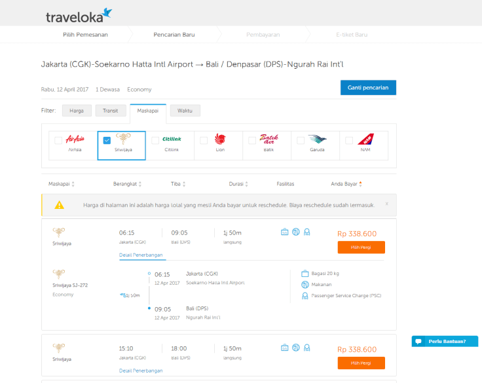
Task: Click the meal icon on the 15:10 flight
Action: tap(295, 347)
